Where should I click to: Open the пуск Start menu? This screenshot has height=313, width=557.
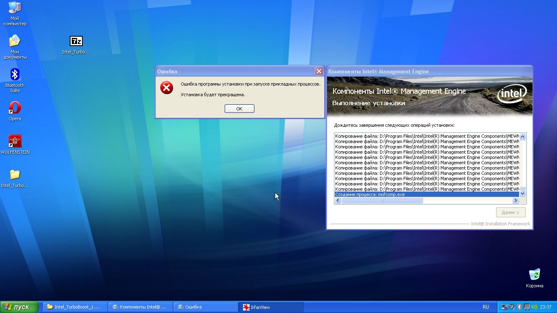[x=19, y=307]
